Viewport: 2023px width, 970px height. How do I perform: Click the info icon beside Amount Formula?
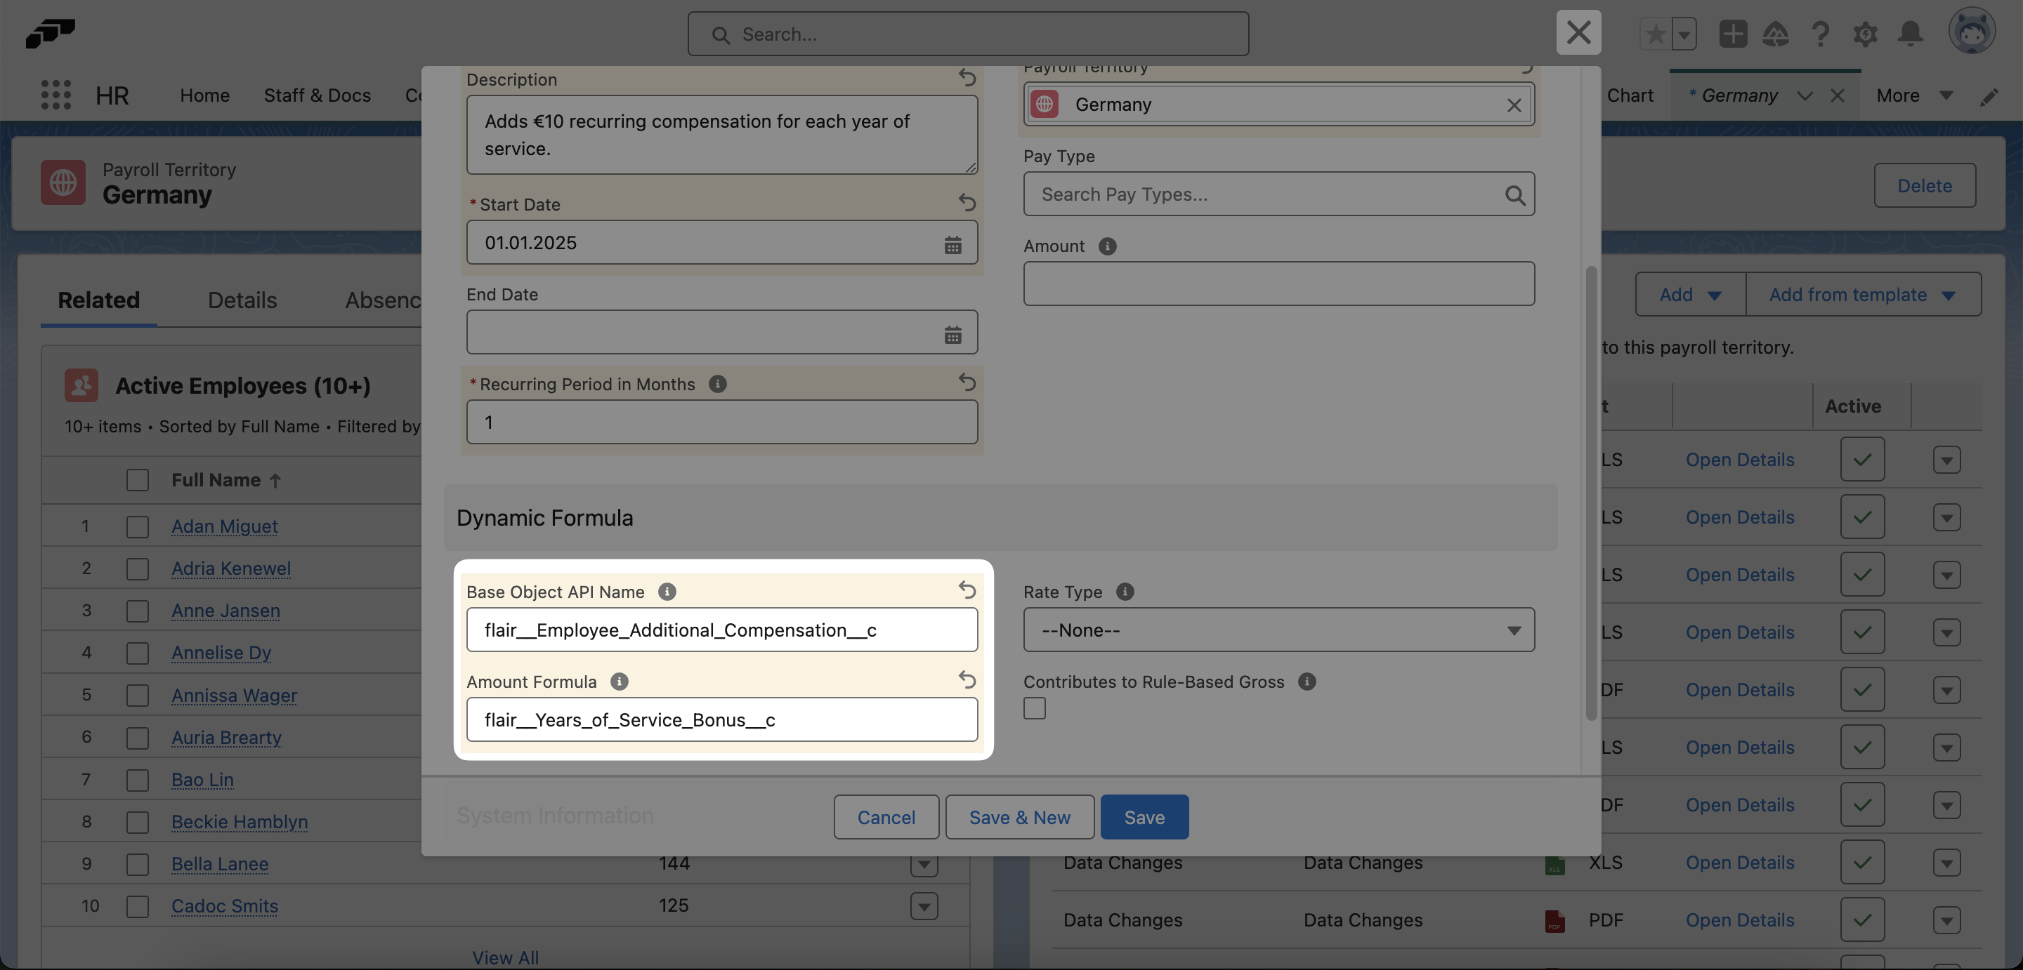pyautogui.click(x=619, y=682)
